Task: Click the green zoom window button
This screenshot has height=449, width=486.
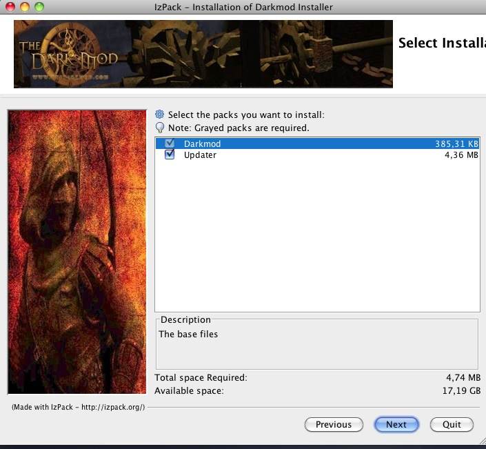Action: pos(39,6)
